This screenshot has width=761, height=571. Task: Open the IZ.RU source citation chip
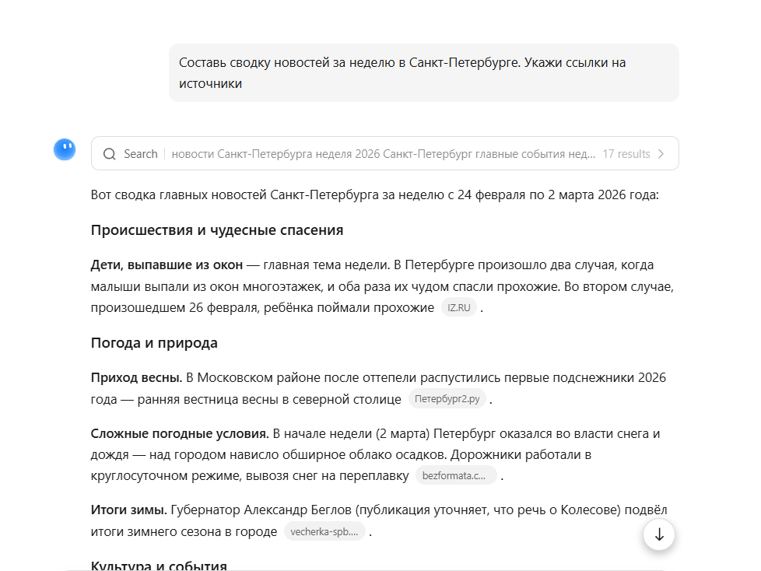pos(458,307)
